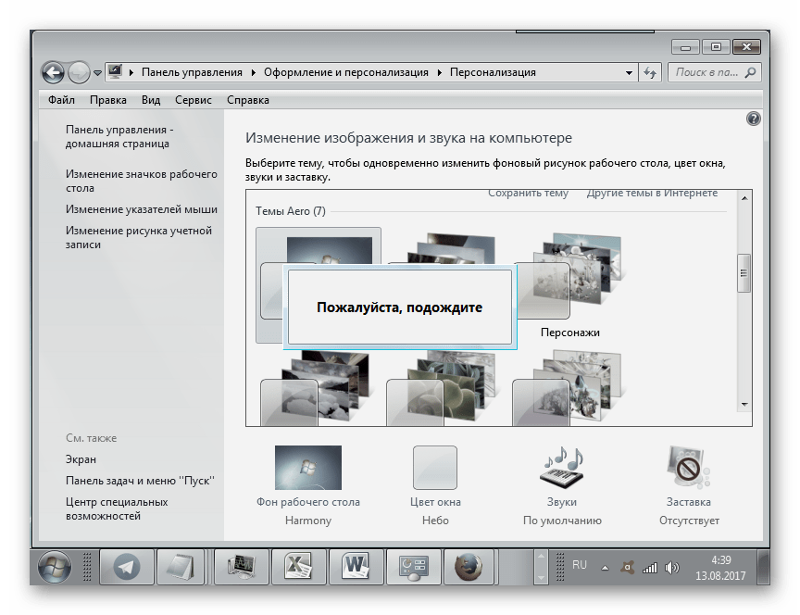Expand the arrow after Панель управления

(x=253, y=72)
